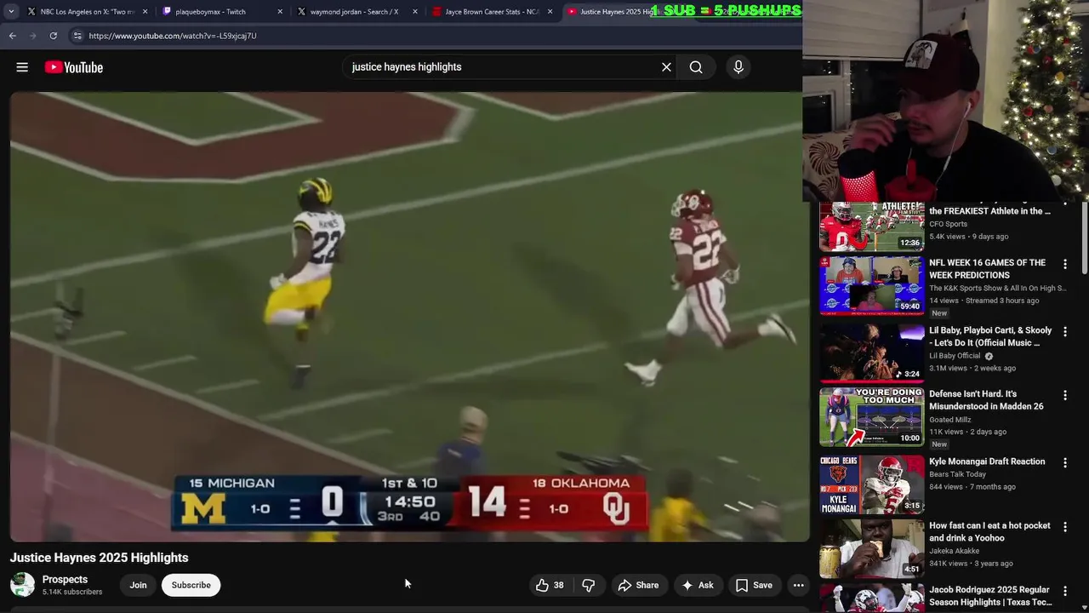This screenshot has height=613, width=1089.
Task: Switch to the waymond jordan Search X tab
Action: 354,12
